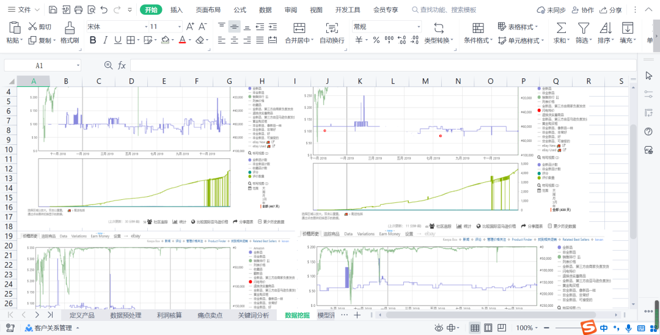
Task: Expand the Merge and Center (合并居中) dropdown
Action: click(x=313, y=41)
